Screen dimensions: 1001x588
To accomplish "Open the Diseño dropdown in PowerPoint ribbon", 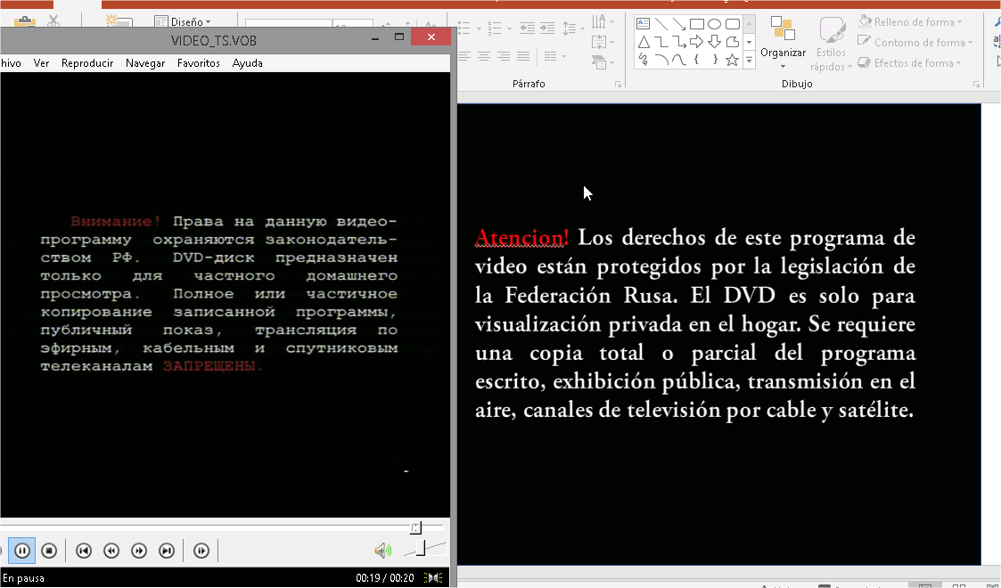I will click(184, 21).
